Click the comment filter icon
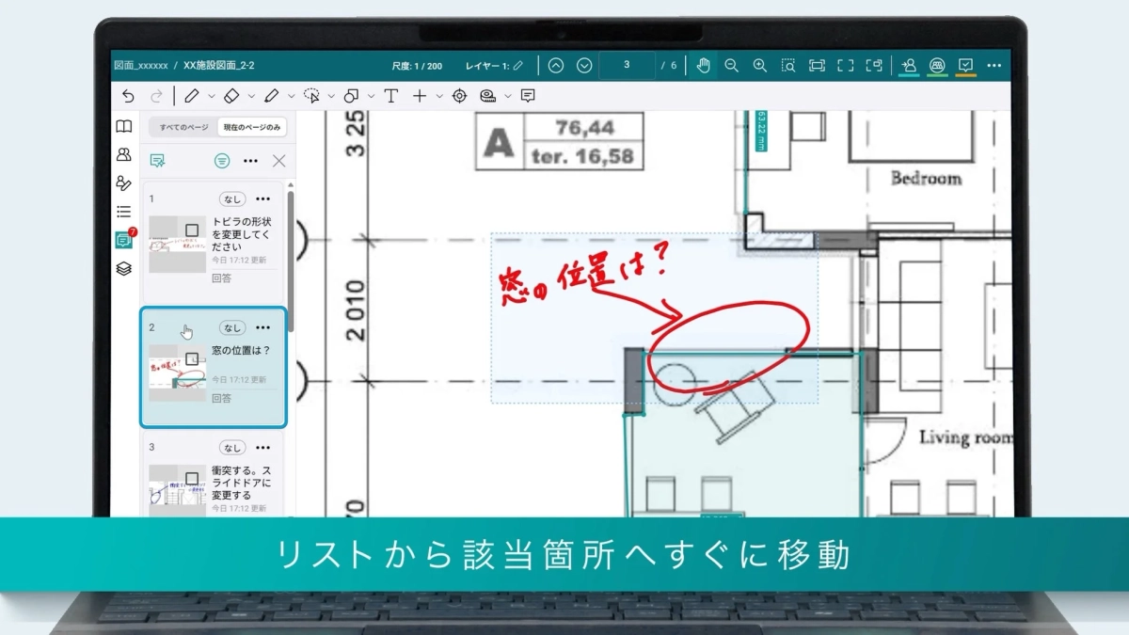This screenshot has height=635, width=1129. [x=222, y=161]
